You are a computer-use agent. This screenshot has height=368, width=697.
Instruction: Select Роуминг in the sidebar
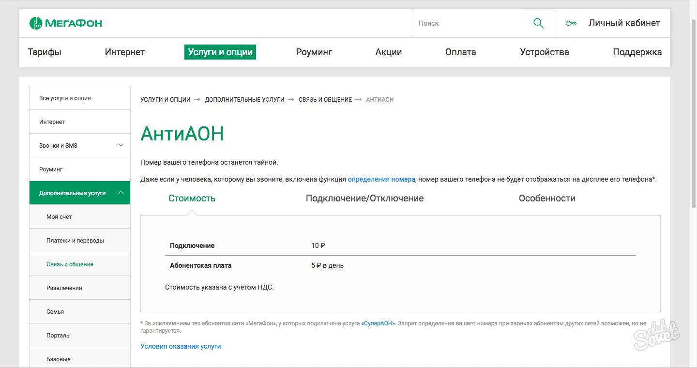click(x=80, y=169)
